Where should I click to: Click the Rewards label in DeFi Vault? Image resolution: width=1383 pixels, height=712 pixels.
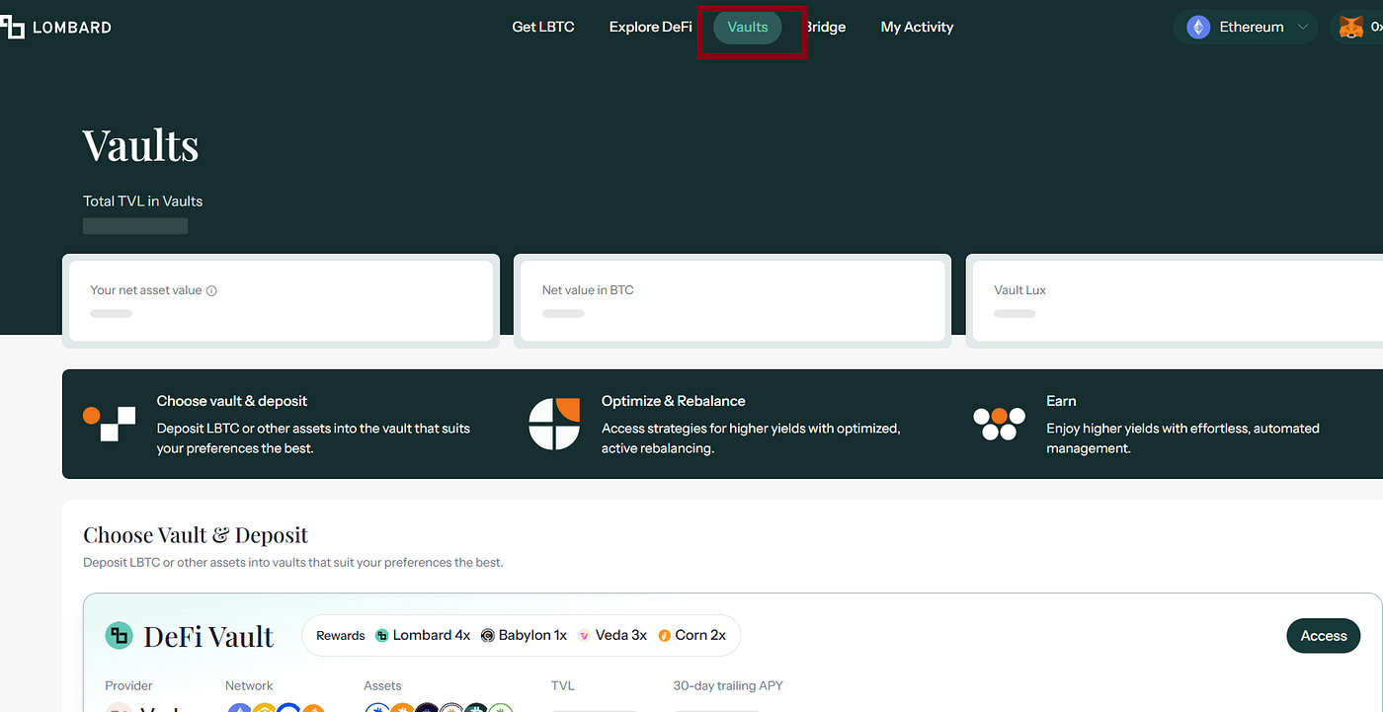[x=341, y=635]
